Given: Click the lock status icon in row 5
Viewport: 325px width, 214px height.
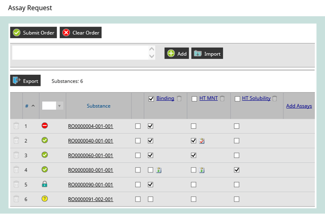Looking at the screenshot, I should click(x=44, y=184).
